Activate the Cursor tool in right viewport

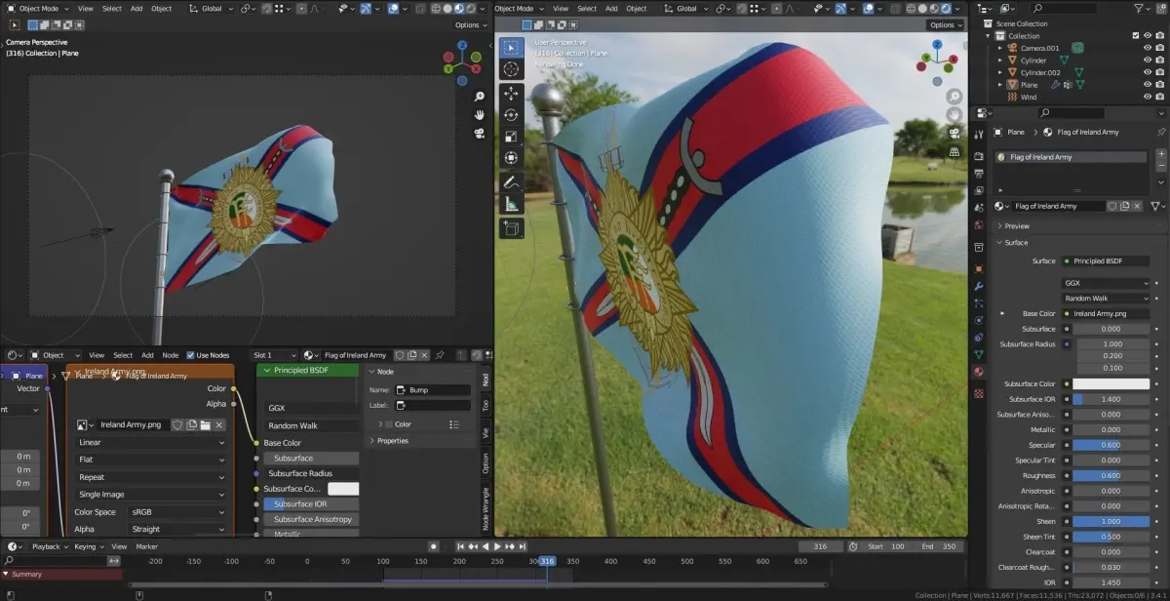512,69
